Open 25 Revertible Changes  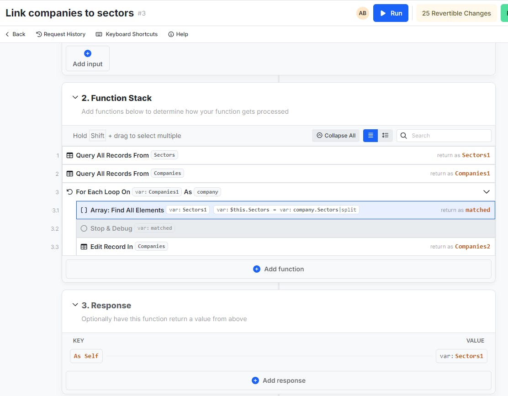click(x=456, y=13)
